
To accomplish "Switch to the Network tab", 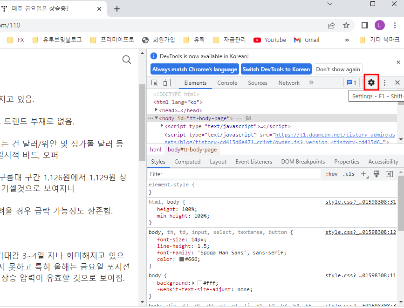I will tap(289, 83).
